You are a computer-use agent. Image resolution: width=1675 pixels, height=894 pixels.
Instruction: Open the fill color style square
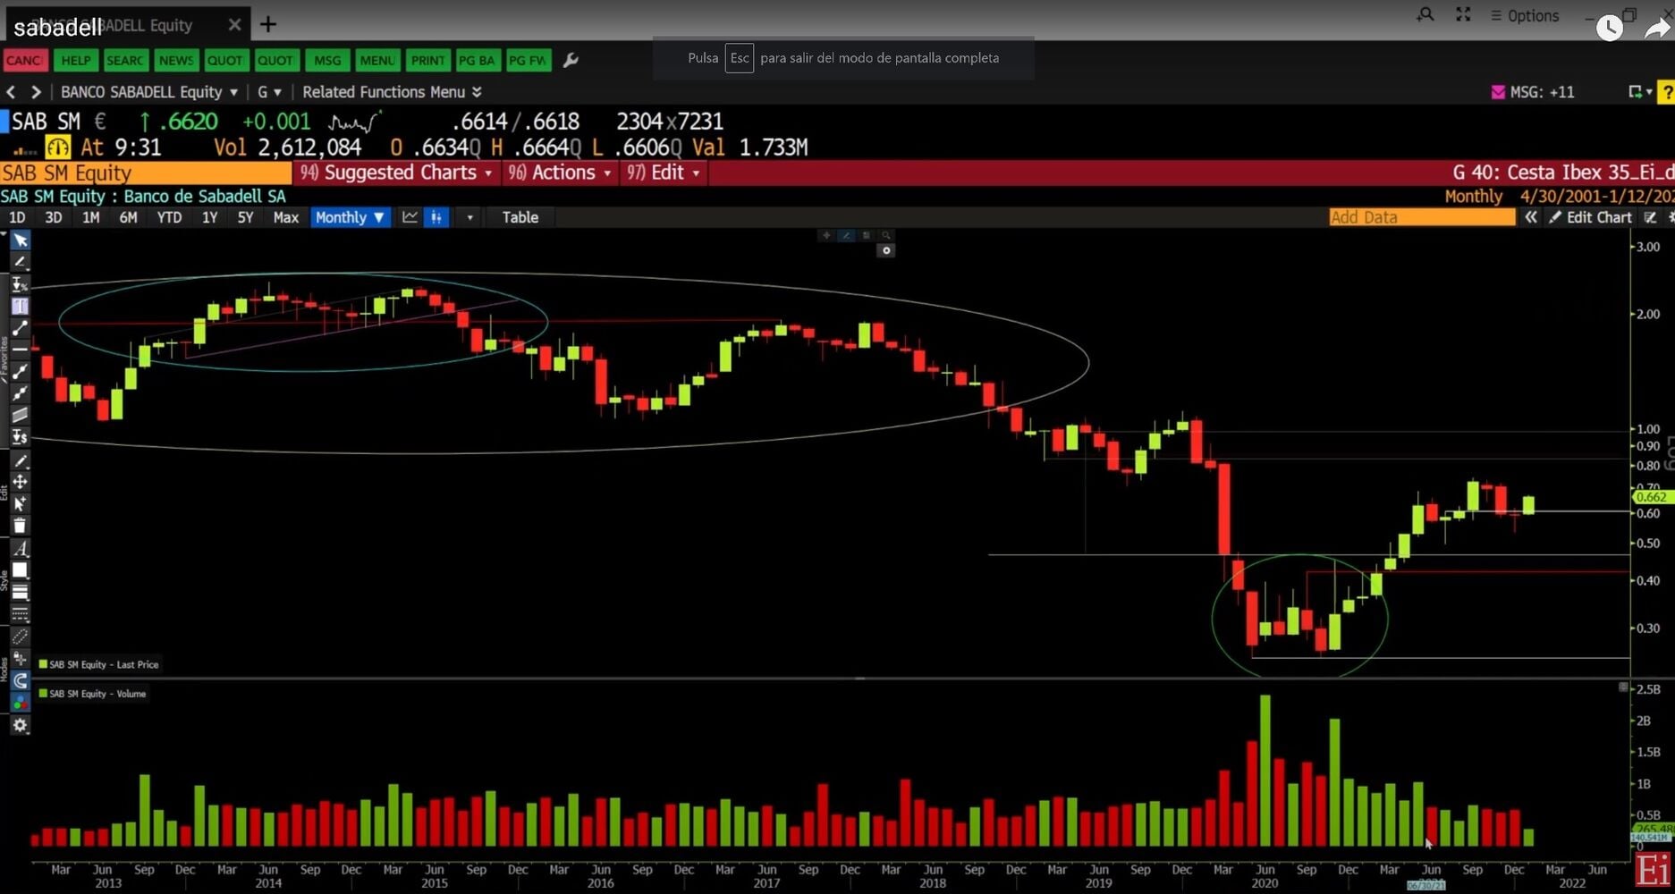click(20, 570)
